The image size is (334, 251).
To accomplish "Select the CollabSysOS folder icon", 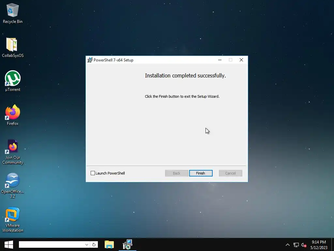I will pos(13,47).
